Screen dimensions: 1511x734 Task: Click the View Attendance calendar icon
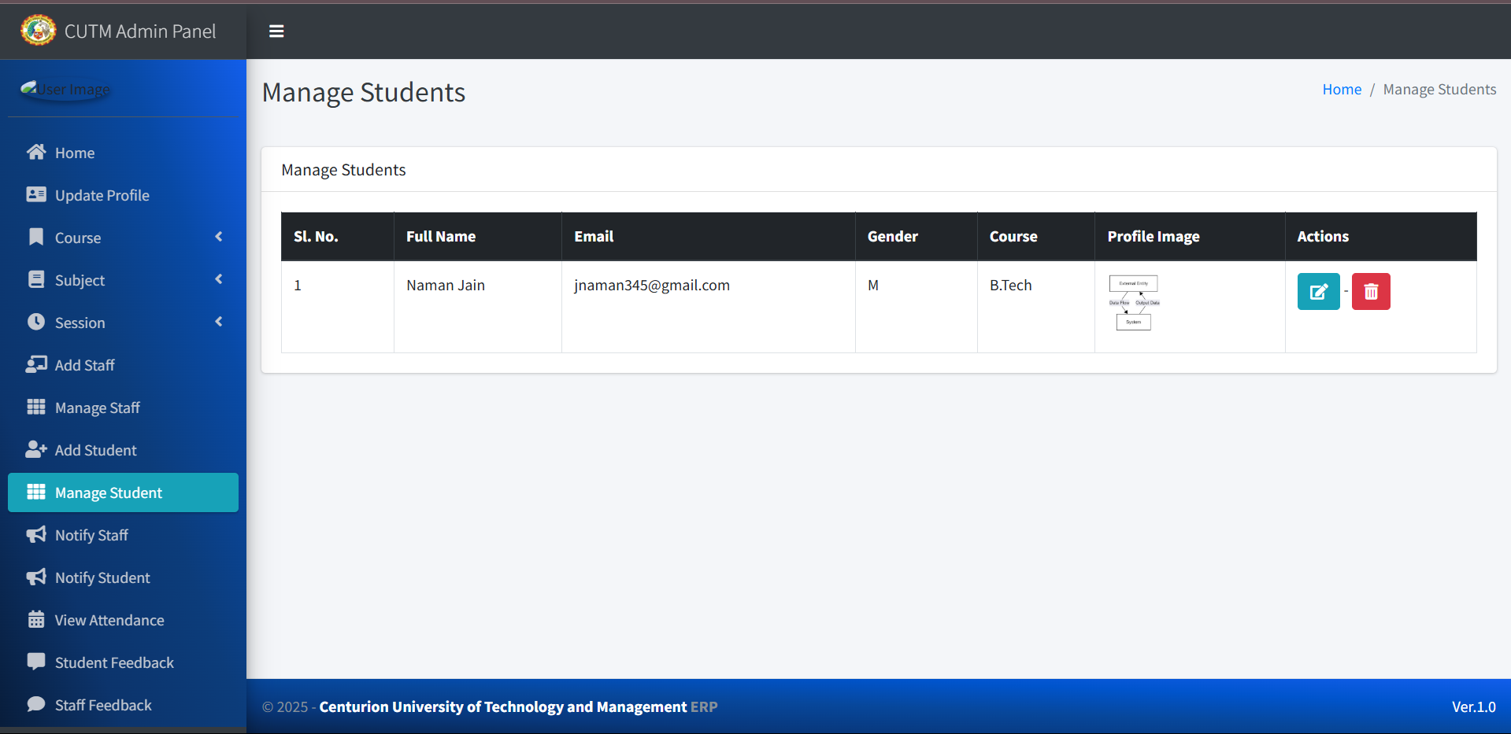[36, 619]
